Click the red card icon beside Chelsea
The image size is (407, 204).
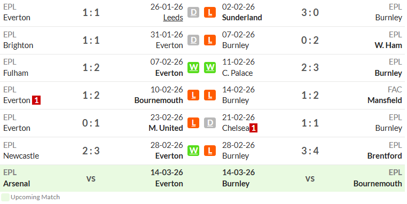pyautogui.click(x=253, y=128)
